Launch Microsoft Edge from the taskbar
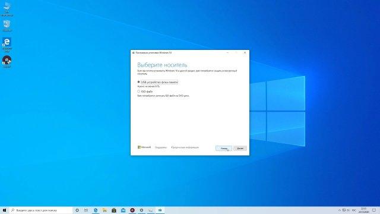 point(96,210)
